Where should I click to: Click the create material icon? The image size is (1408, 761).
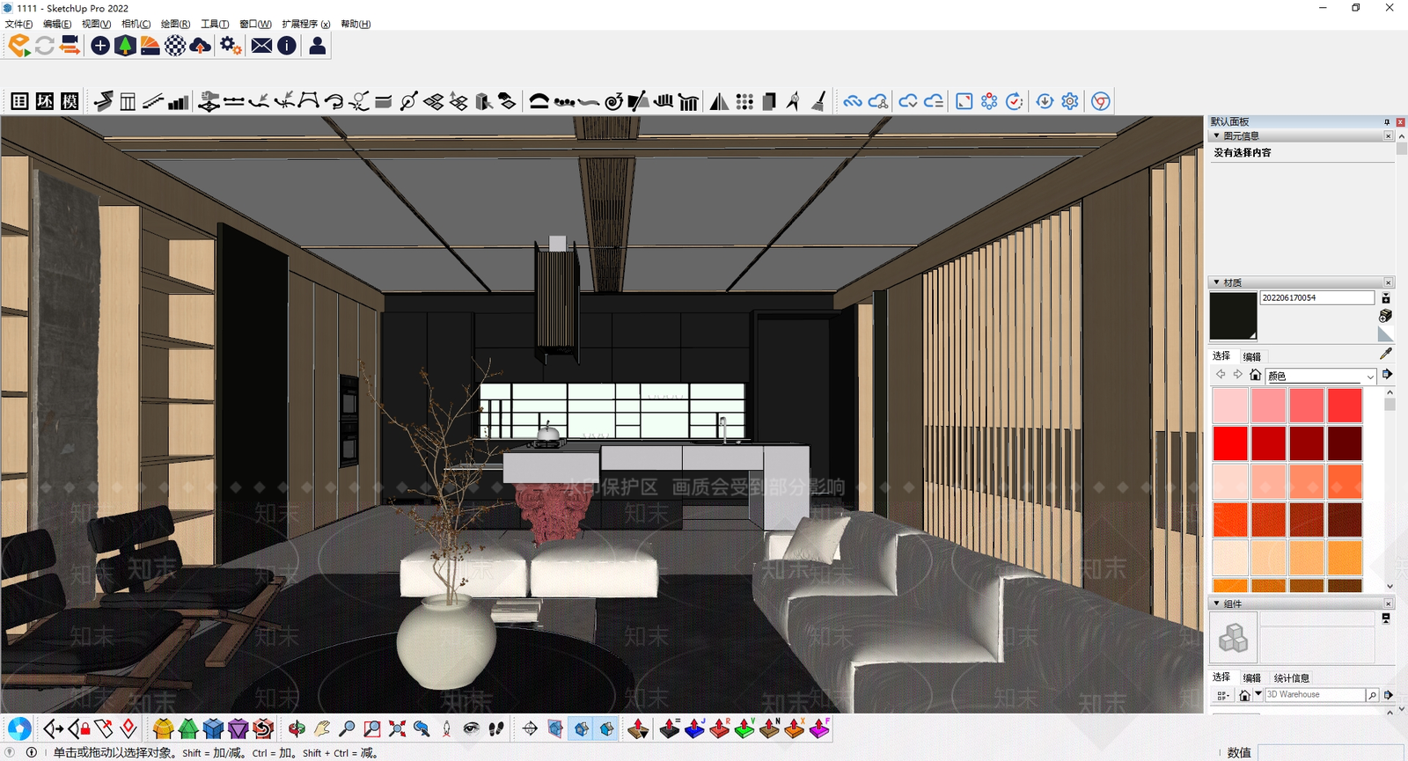(x=1385, y=315)
